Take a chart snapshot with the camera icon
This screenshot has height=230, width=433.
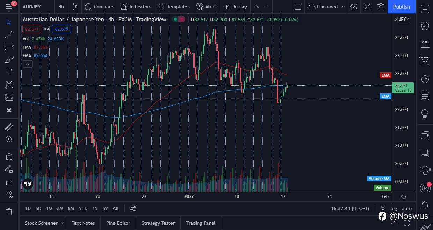click(x=381, y=7)
